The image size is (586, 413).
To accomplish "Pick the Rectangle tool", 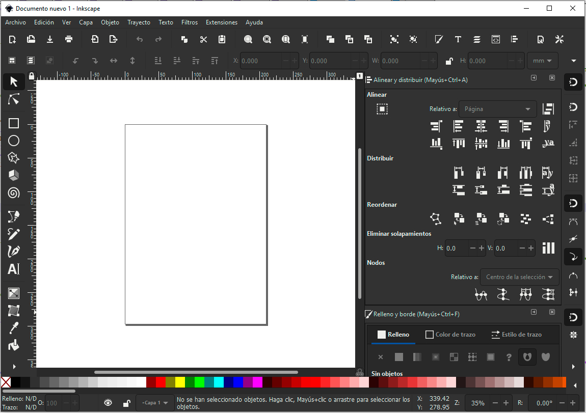I will (14, 123).
